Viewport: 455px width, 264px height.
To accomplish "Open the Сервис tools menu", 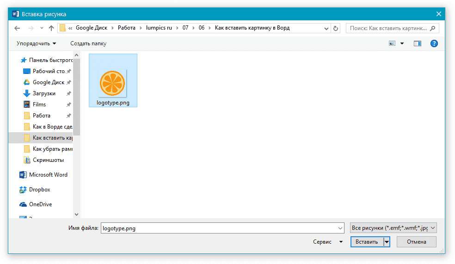I will [328, 242].
